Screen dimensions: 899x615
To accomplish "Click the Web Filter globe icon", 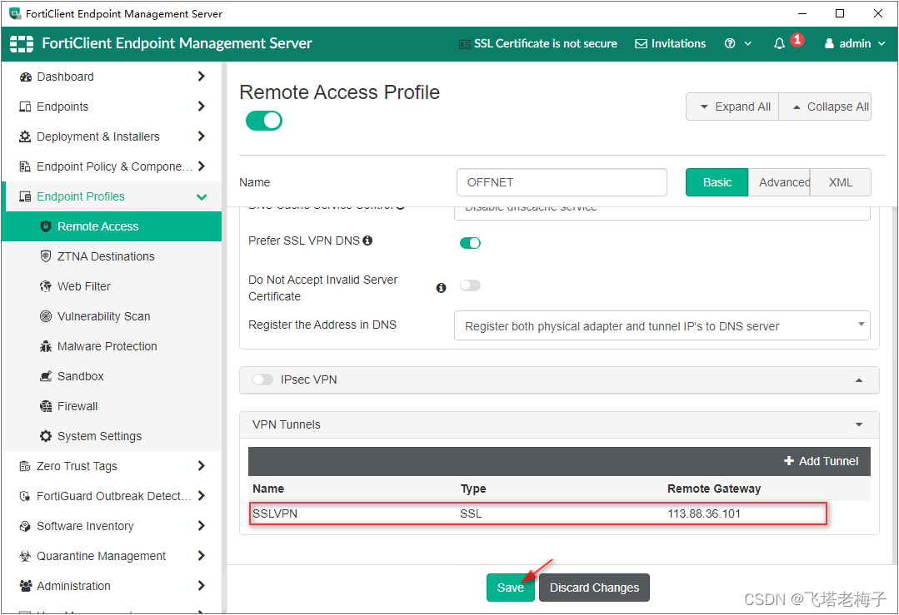I will point(46,286).
